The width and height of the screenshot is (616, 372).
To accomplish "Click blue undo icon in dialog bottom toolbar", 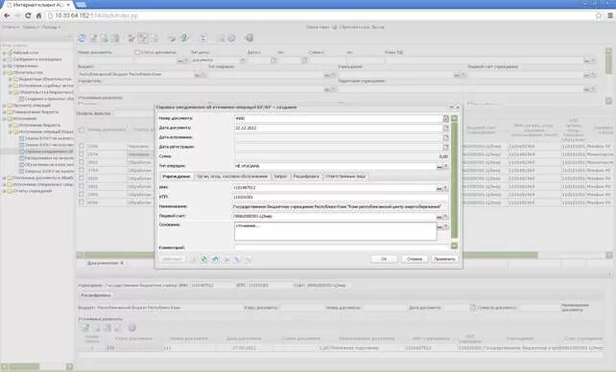I will 215,259.
